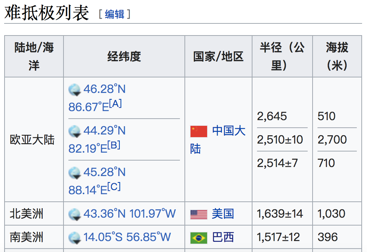
Task: Click the globe icon beside 43.36°N
Action: click(75, 214)
